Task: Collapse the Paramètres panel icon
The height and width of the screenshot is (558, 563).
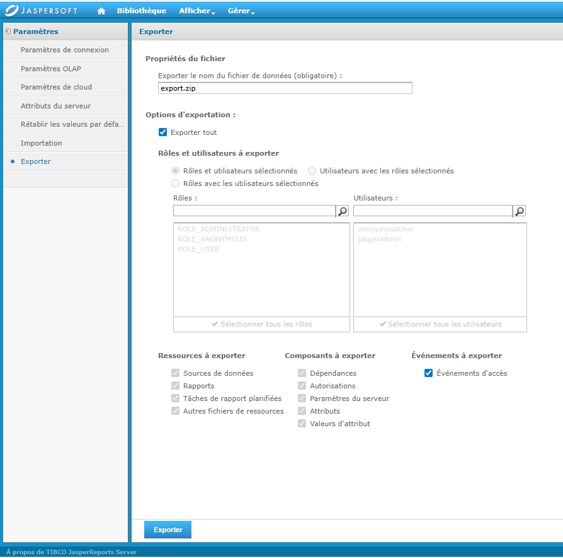Action: pyautogui.click(x=8, y=31)
